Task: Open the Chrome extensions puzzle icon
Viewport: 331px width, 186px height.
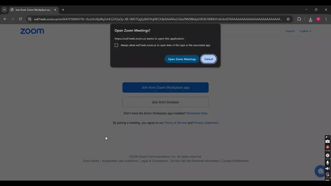Action: 299,19
